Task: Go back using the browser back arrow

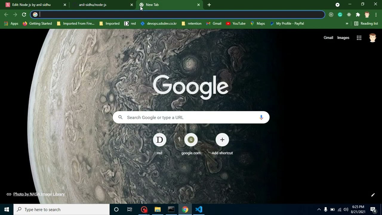Action: pos(6,15)
